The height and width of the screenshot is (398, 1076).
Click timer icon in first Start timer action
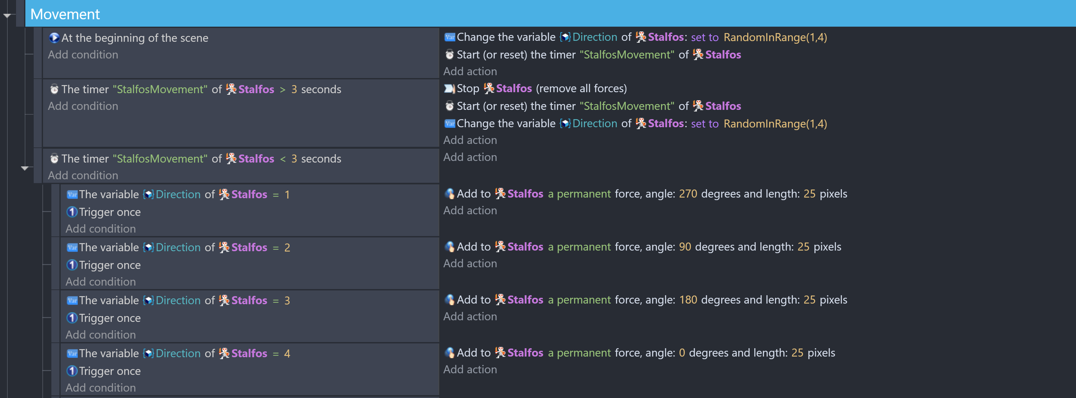coord(450,54)
